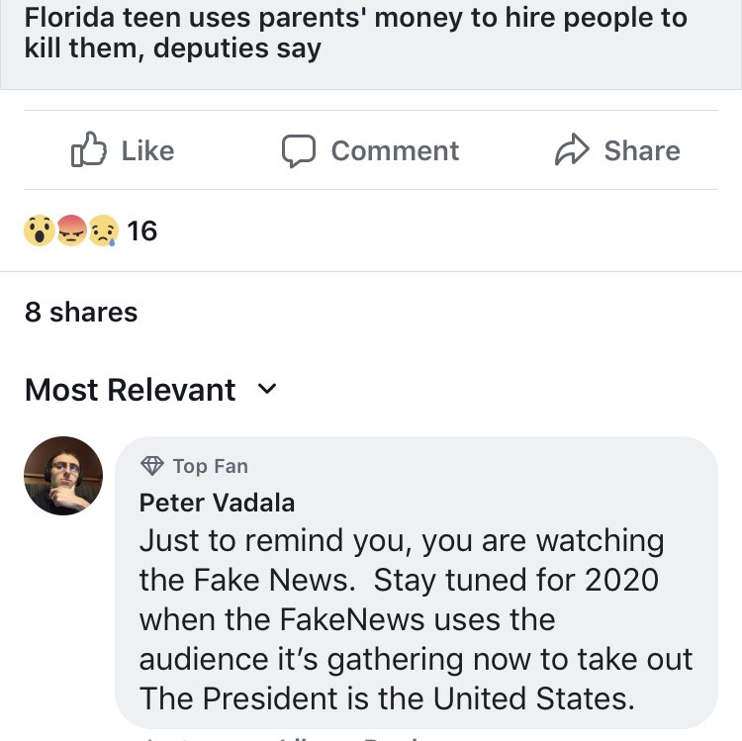Screen dimensions: 742x741
Task: View the 16 reactions count
Action: (x=142, y=231)
